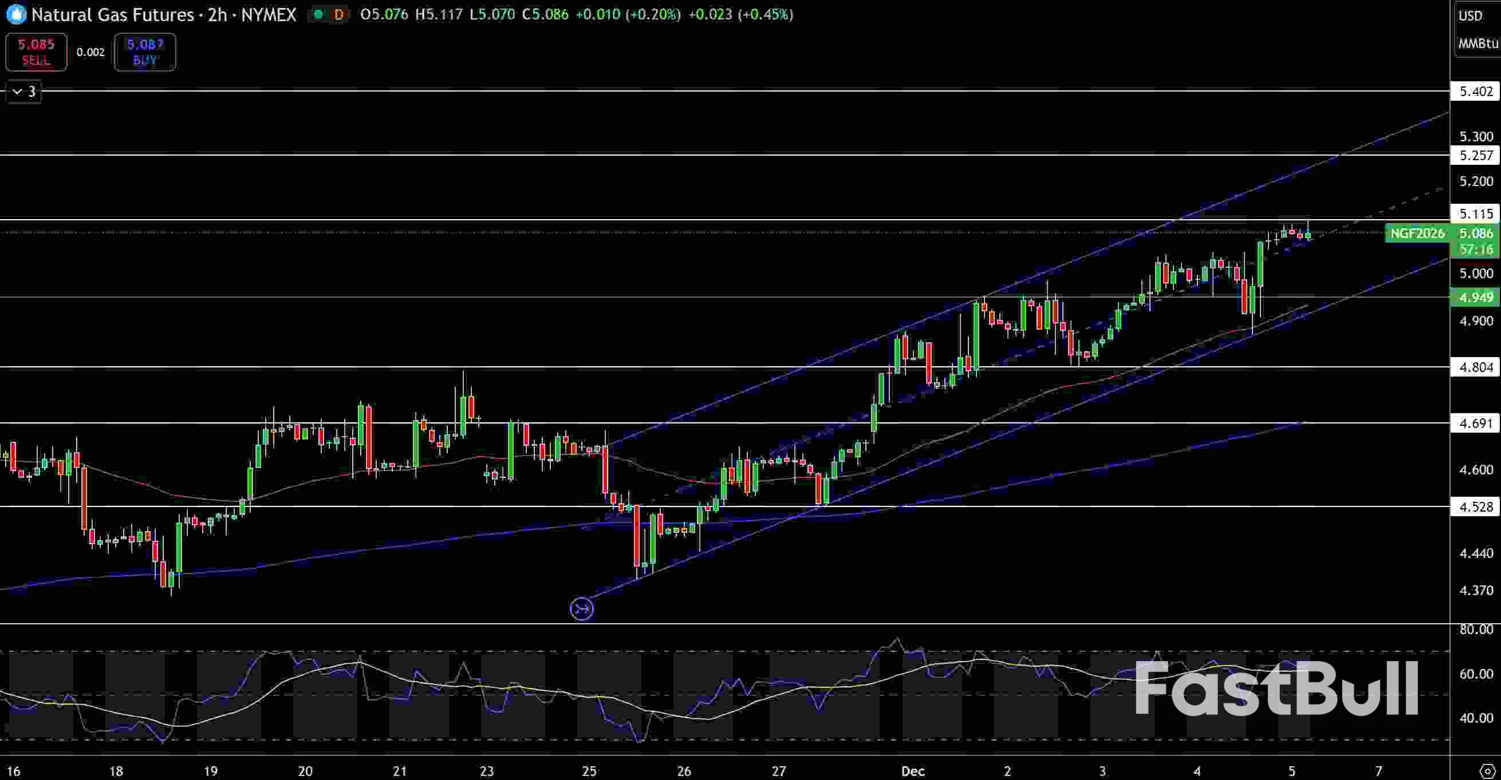
Task: Click the 5.257 horizontal line label
Action: point(1475,156)
